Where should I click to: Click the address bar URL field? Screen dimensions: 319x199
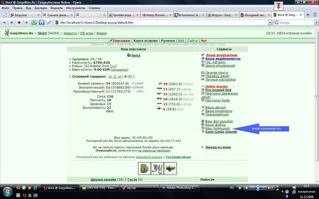161,23
